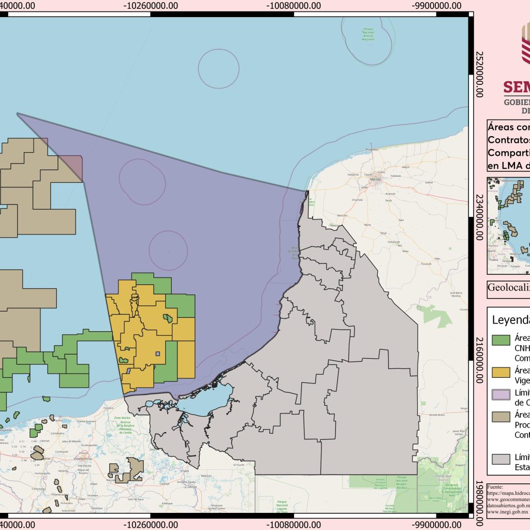
Task: Click the Peto town label
Action: tap(437, 259)
